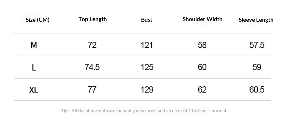Click the Bust column header
283x124 pixels.
click(x=147, y=20)
